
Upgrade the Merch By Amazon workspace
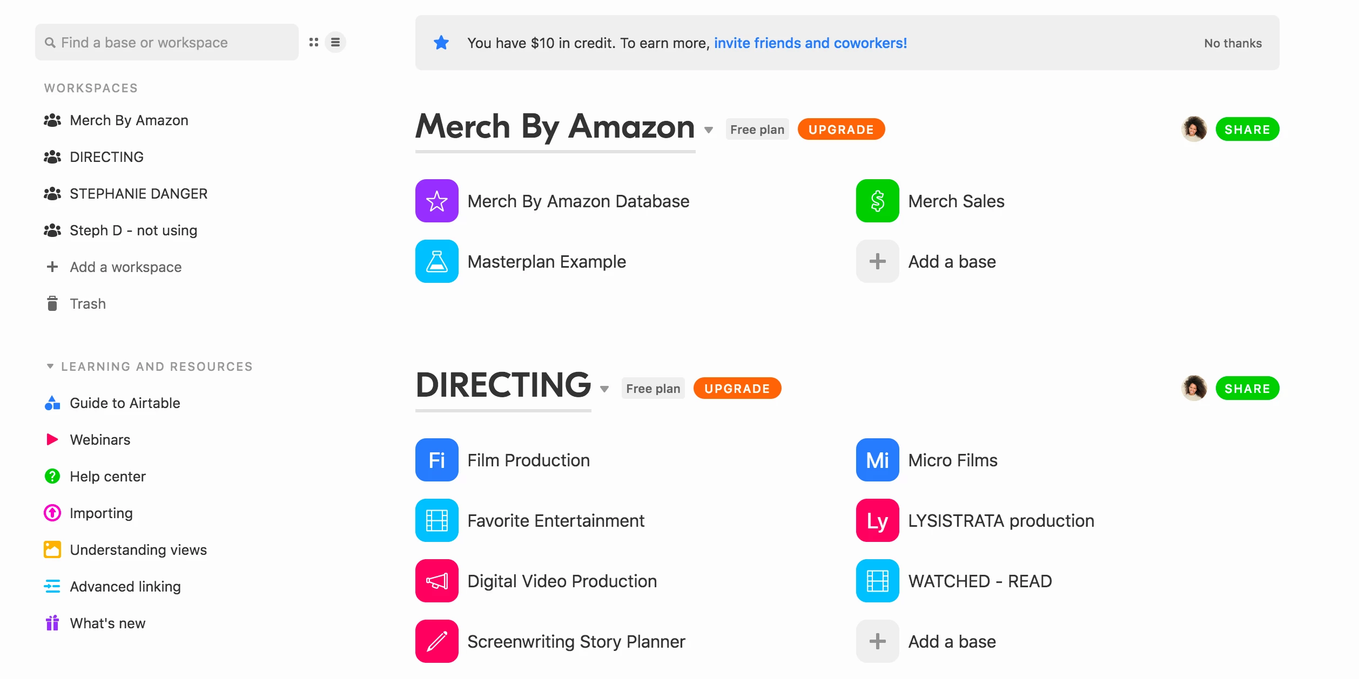pos(841,129)
